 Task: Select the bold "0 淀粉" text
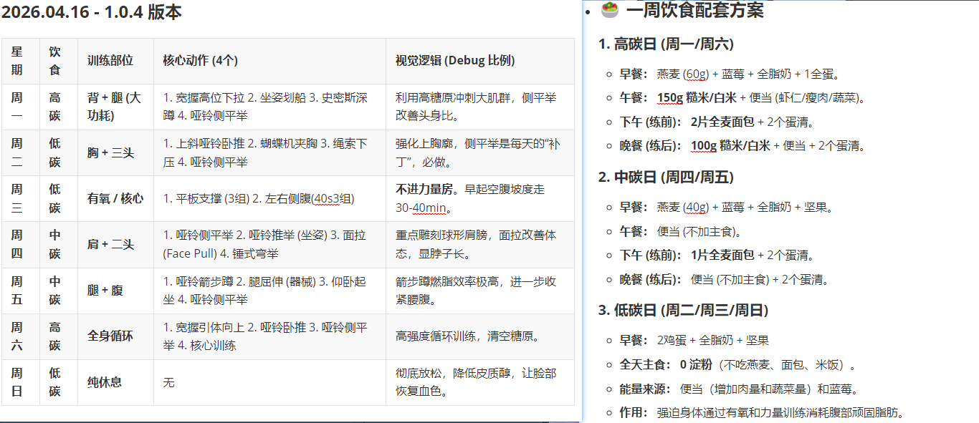click(x=696, y=364)
